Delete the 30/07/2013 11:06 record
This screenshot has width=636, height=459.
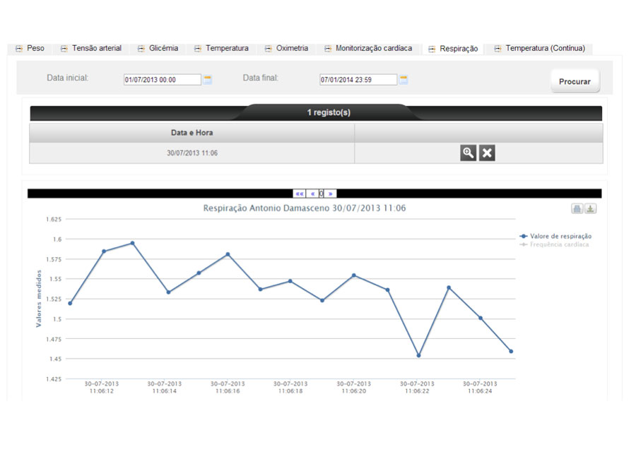487,153
